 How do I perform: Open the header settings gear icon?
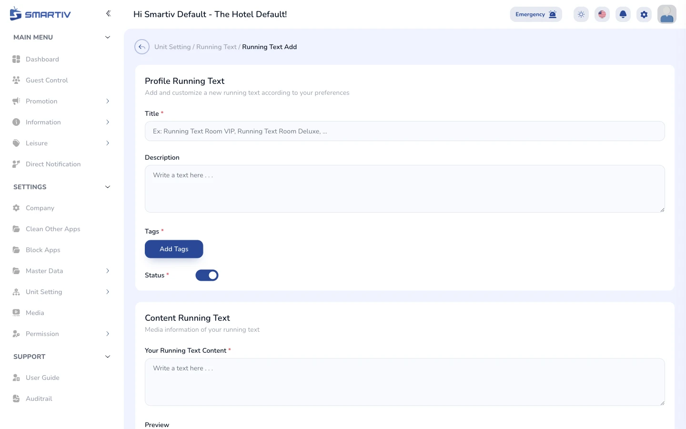(644, 14)
